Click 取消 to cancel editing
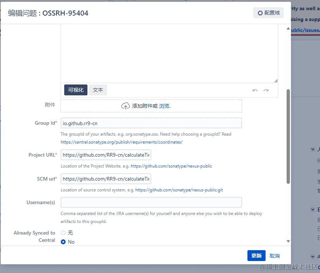 point(275,256)
